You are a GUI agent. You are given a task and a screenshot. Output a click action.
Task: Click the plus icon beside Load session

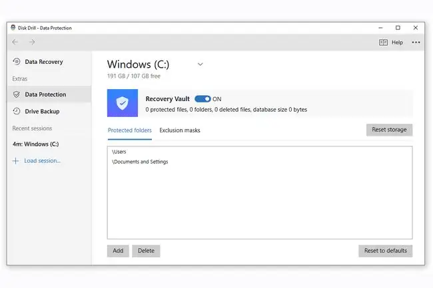[16, 161]
